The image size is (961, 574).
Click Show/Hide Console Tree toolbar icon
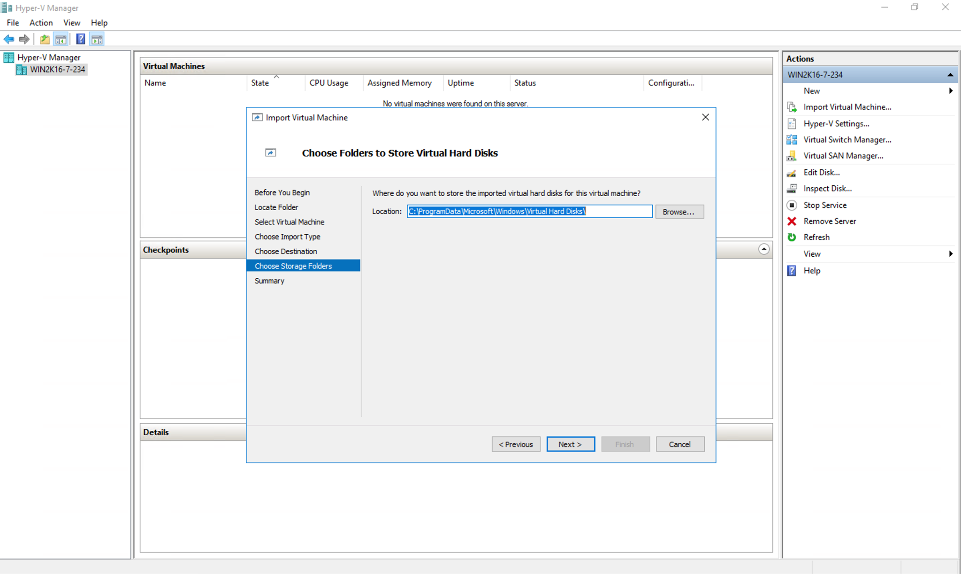pos(61,39)
